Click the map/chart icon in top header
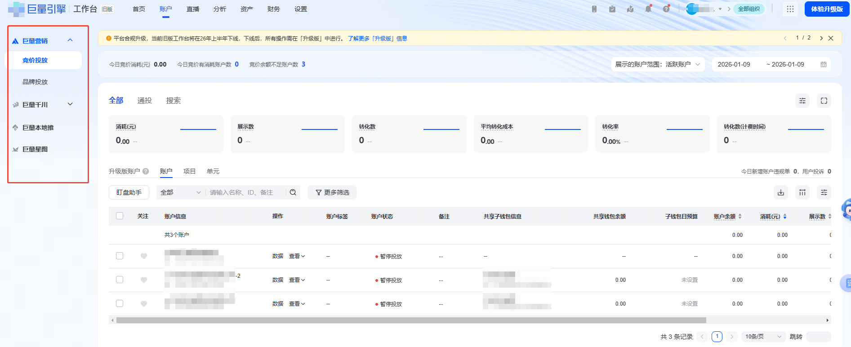This screenshot has width=851, height=347. [x=630, y=9]
